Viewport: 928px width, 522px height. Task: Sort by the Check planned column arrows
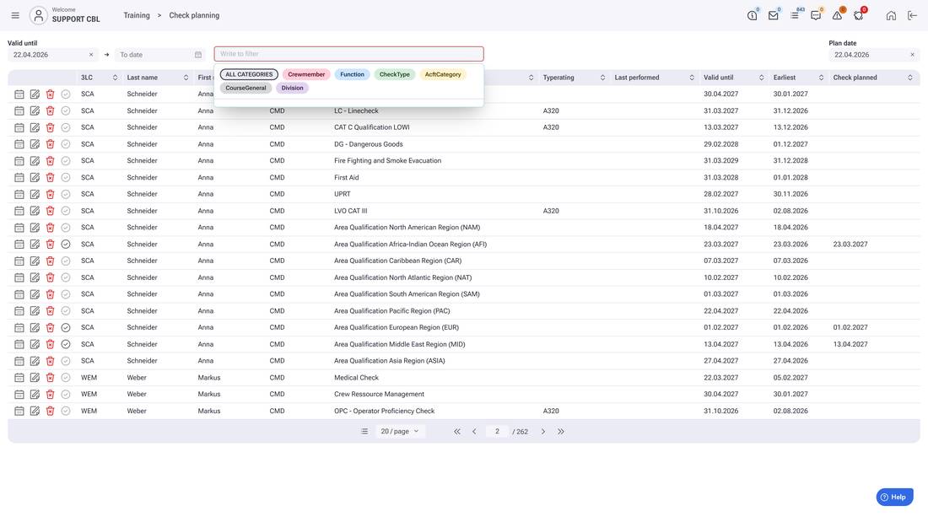[910, 78]
